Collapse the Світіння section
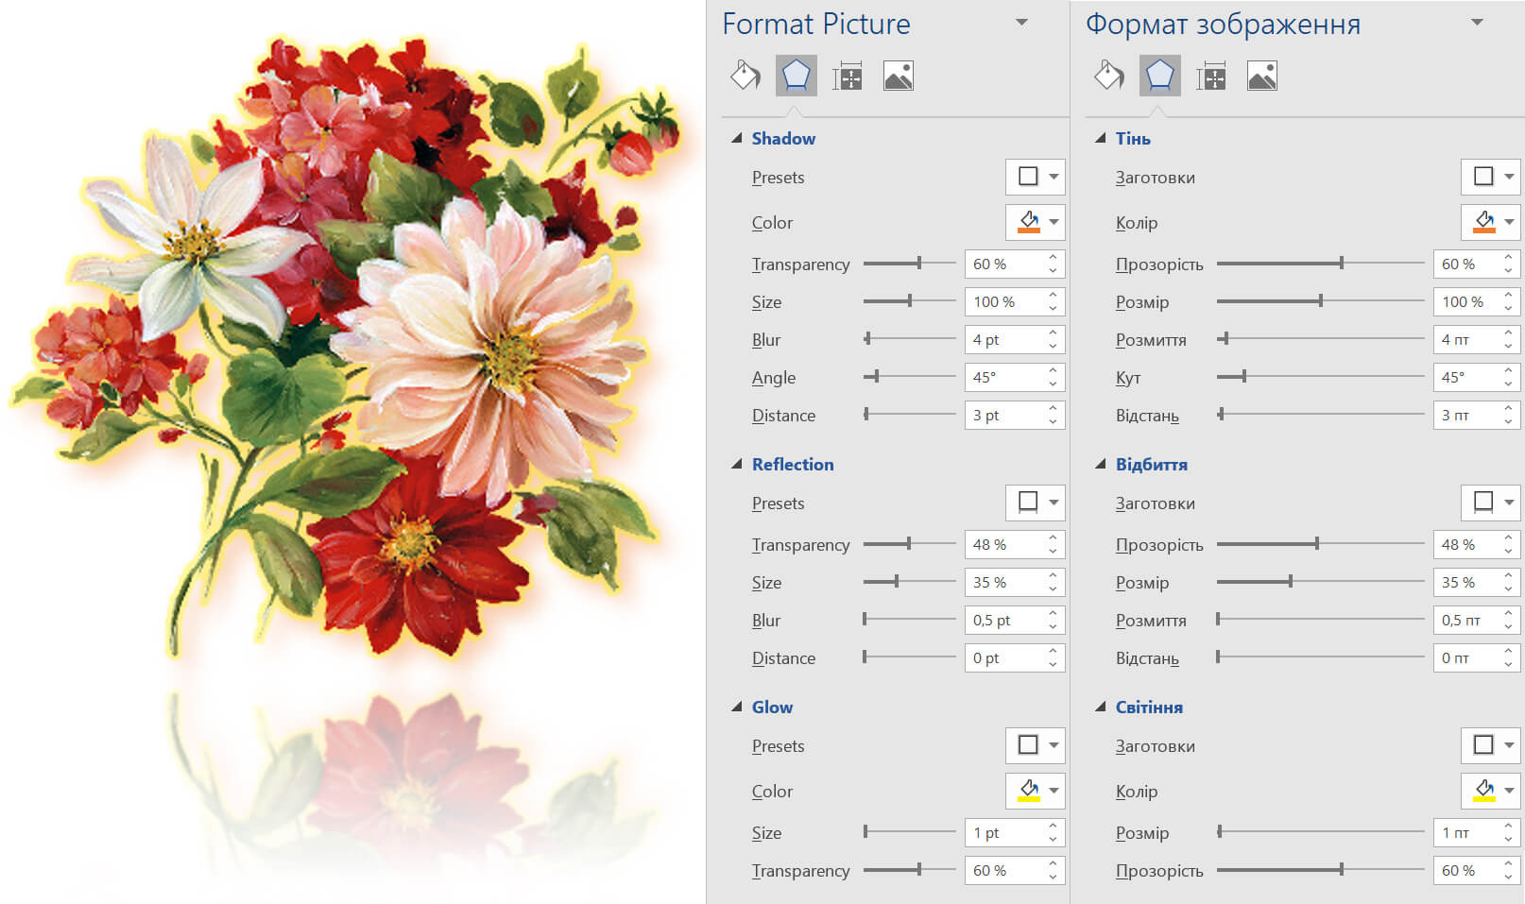1525x904 pixels. coord(1101,708)
